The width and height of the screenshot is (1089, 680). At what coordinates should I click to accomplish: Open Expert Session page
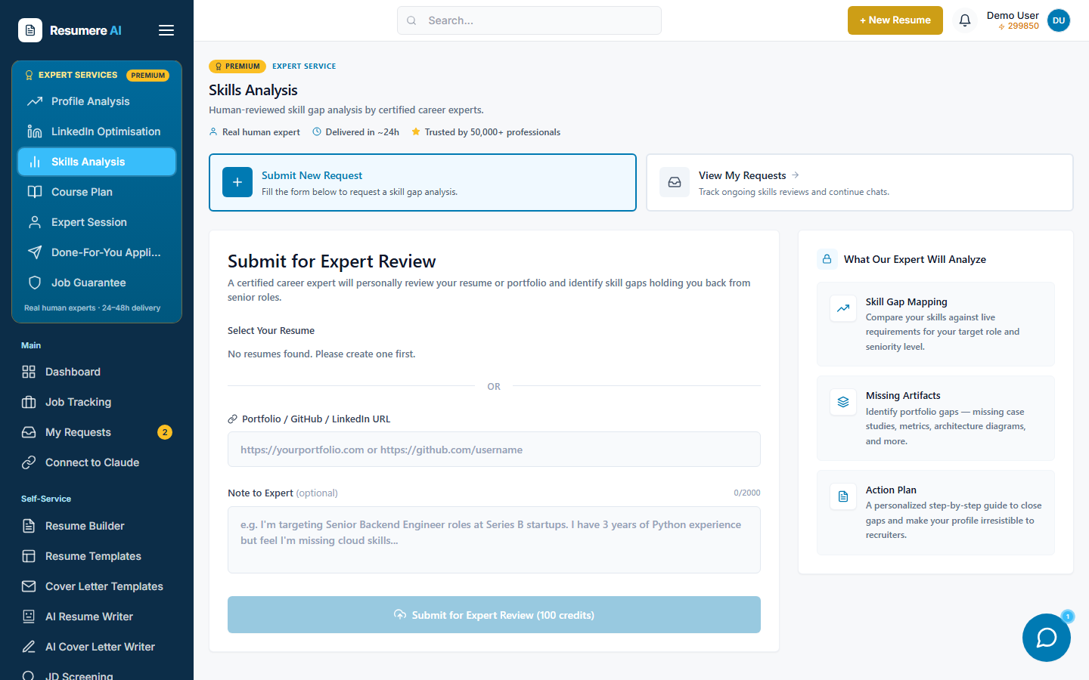pyautogui.click(x=97, y=222)
